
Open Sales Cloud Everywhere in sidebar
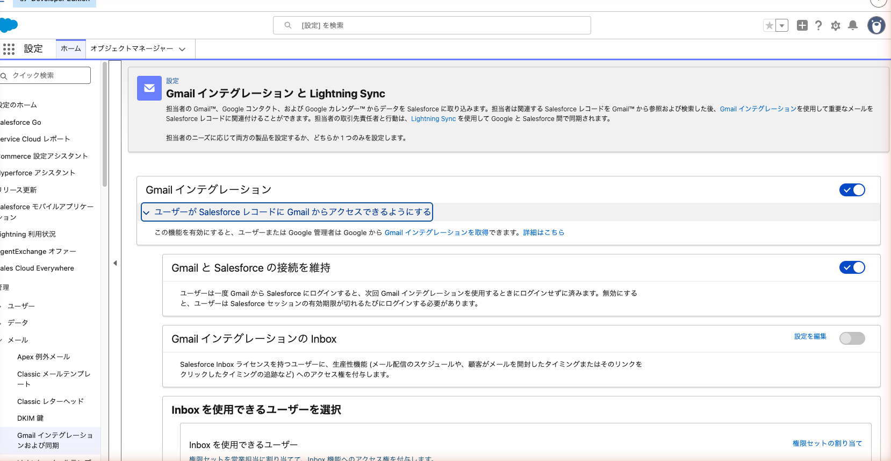(37, 268)
